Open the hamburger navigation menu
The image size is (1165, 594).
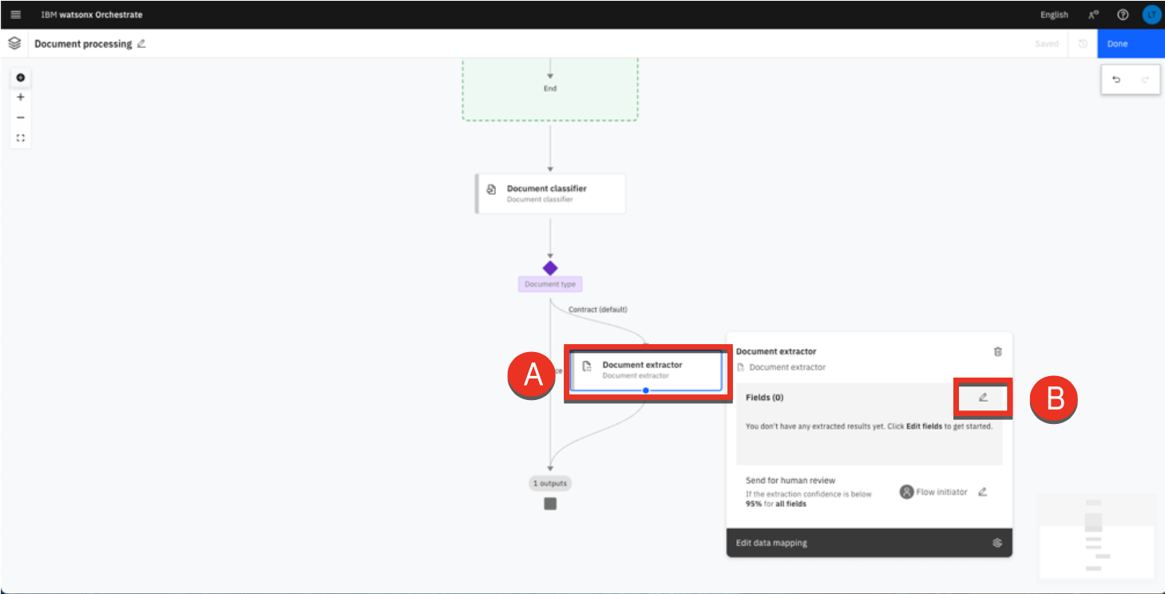16,14
